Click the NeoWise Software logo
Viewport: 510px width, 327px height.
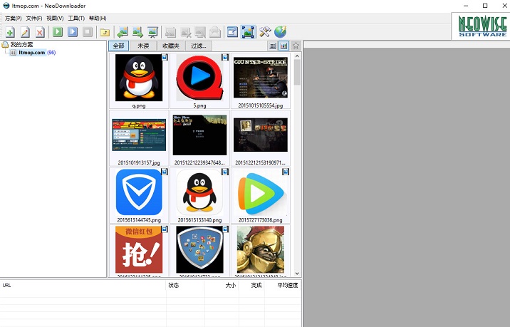[x=482, y=26]
